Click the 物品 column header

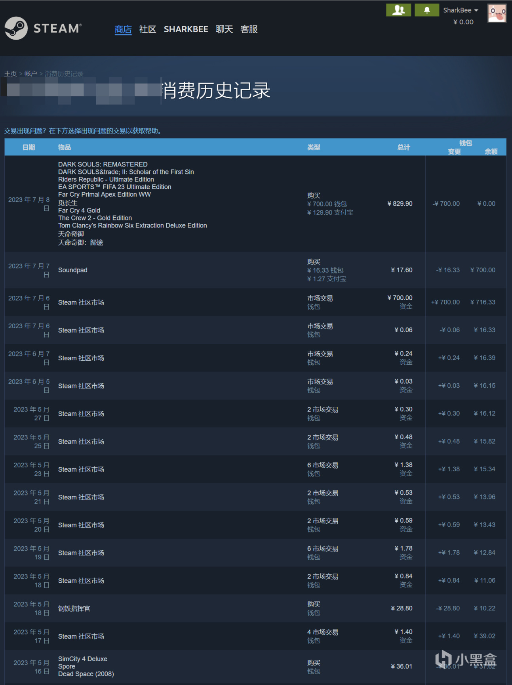coord(65,147)
